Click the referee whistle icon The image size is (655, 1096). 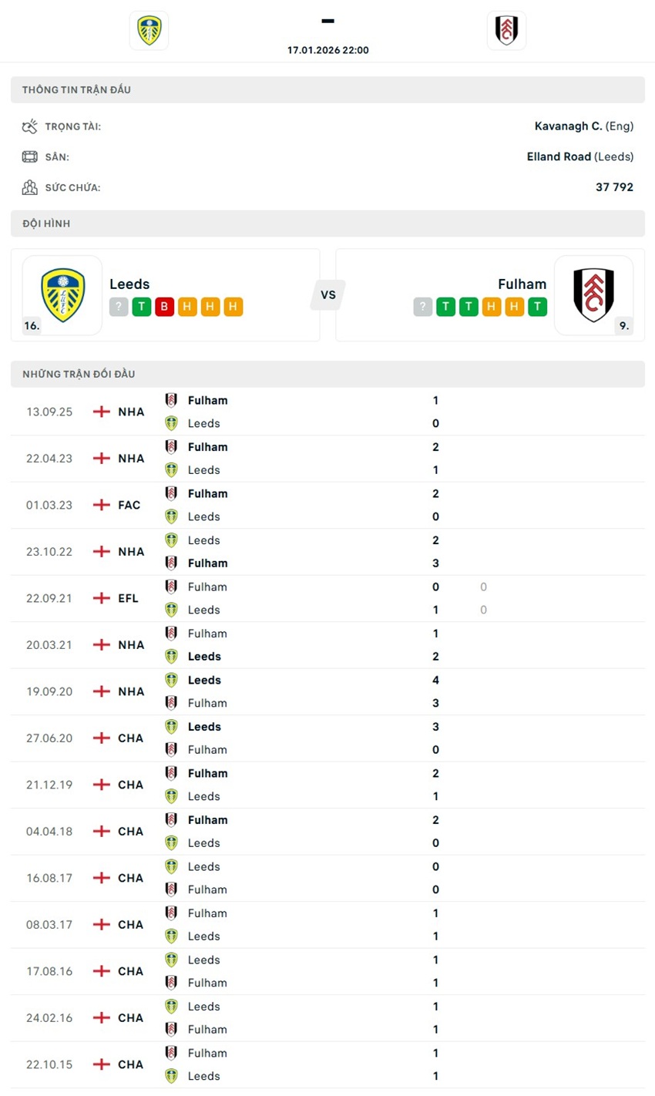31,126
